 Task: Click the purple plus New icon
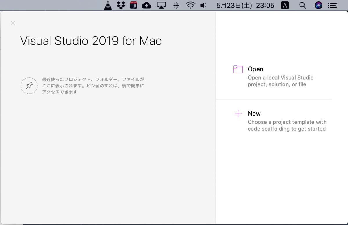pos(238,114)
